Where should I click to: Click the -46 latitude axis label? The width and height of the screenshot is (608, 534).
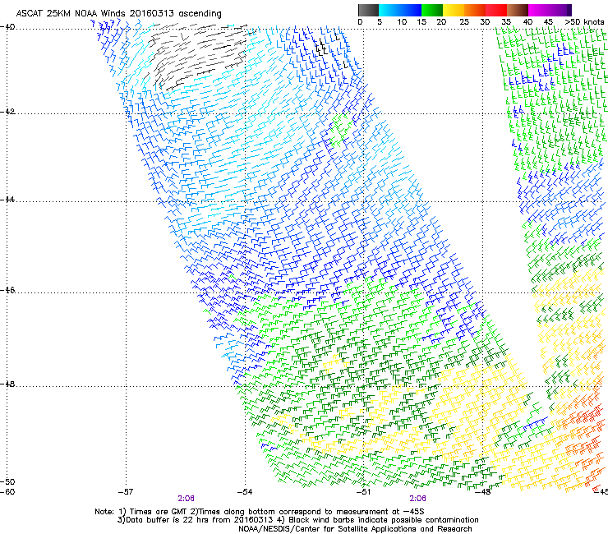(8, 290)
